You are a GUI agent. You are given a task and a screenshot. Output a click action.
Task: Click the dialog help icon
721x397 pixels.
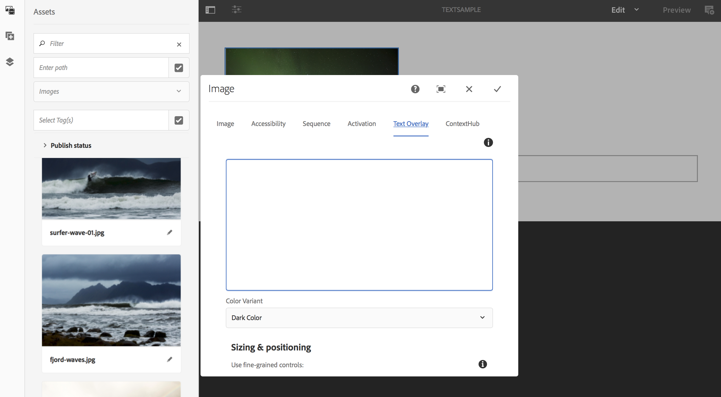(x=415, y=89)
